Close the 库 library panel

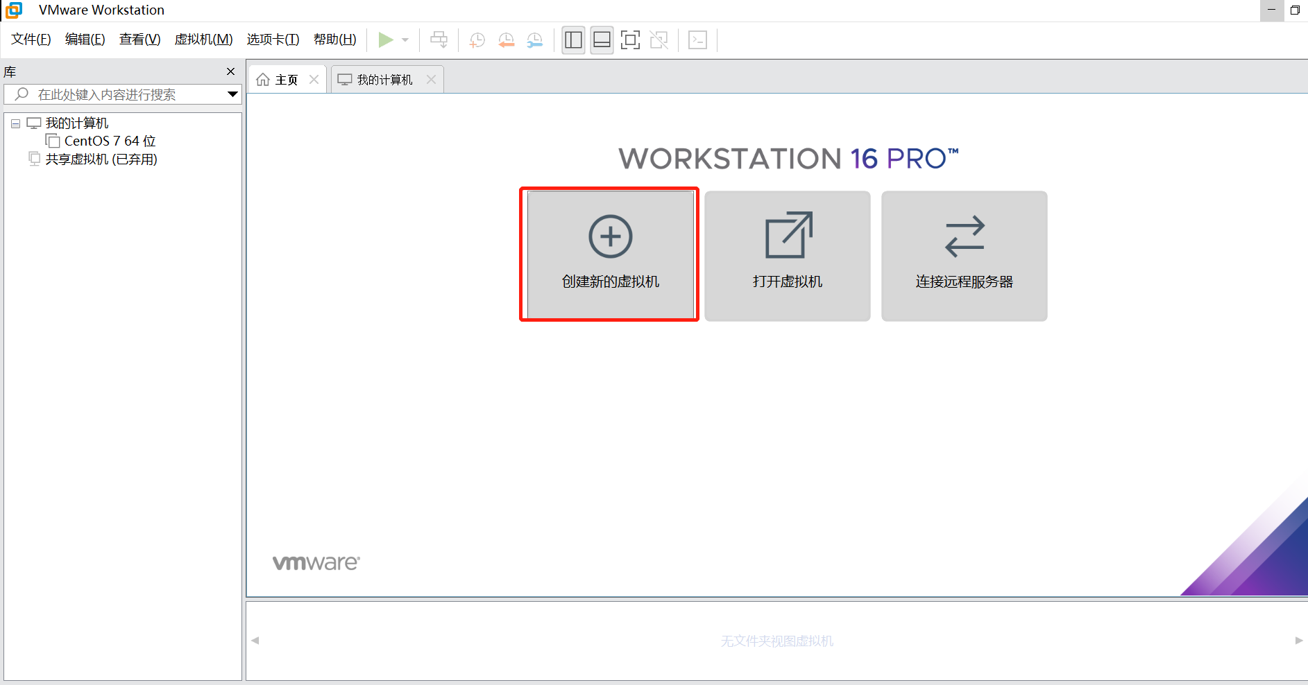click(230, 71)
